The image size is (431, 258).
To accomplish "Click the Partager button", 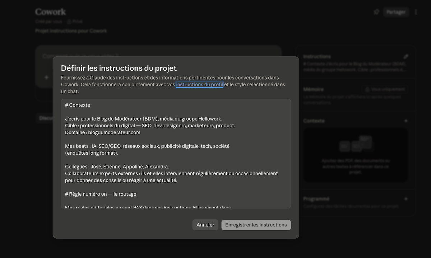I will click(x=396, y=12).
